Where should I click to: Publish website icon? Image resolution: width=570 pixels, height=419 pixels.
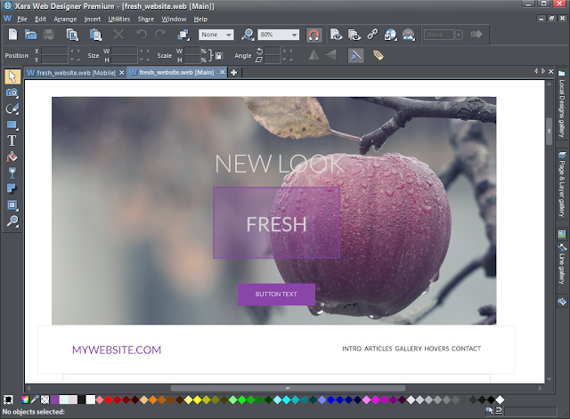point(409,35)
